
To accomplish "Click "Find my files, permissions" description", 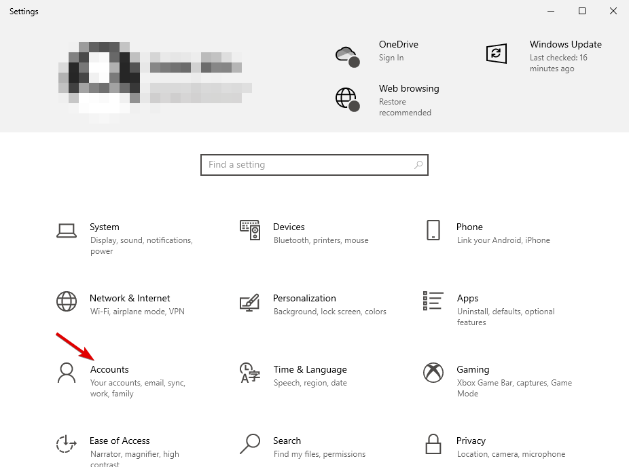I will (x=319, y=454).
